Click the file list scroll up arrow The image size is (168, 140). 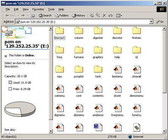click(164, 28)
